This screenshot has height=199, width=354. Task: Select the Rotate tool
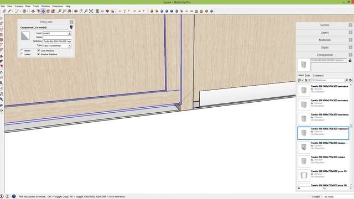point(48,11)
